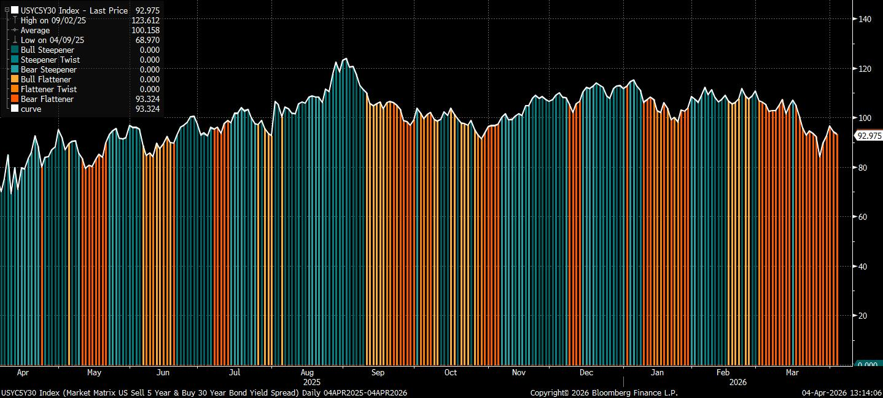Click the Oct month label on x-axis
The width and height of the screenshot is (883, 398).
[451, 372]
